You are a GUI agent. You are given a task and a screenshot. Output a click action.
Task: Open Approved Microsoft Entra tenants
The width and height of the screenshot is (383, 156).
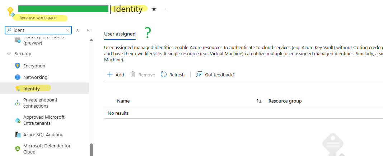pos(44,120)
